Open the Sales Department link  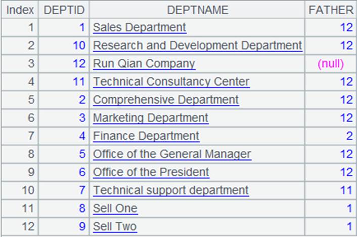pyautogui.click(x=140, y=28)
